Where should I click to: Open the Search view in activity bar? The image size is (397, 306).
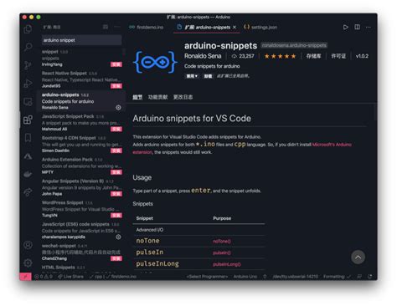tap(28, 47)
